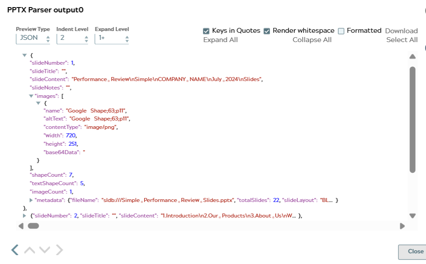Click the shapeCount value 7
426x264 pixels.
pos(71,175)
